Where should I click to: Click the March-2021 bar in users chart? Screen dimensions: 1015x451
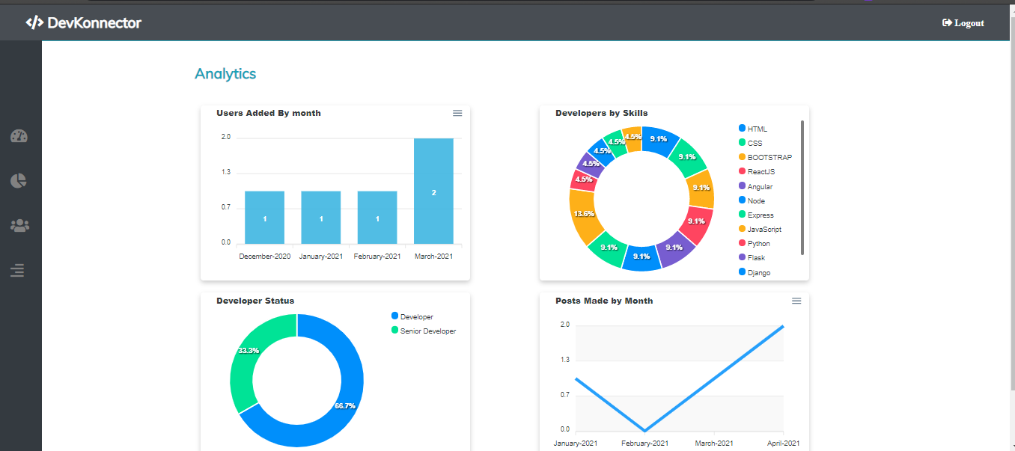433,191
